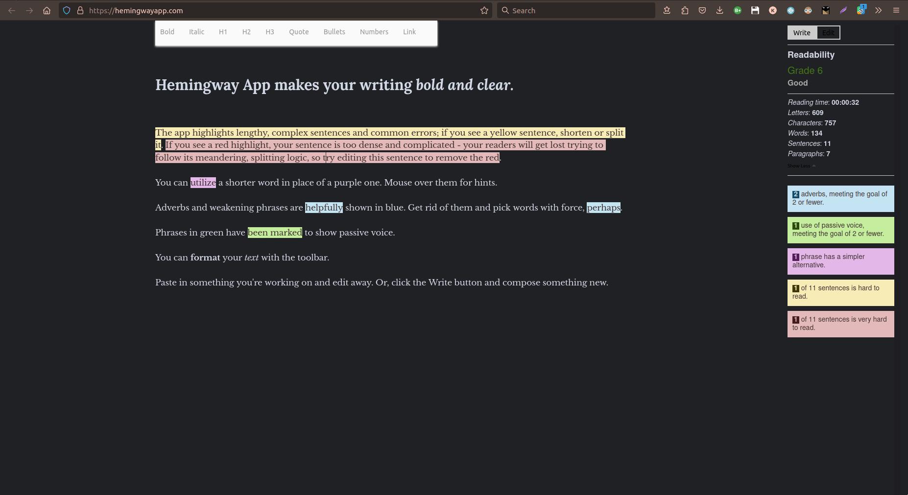This screenshot has width=908, height=495.
Task: Apply Quote formatting from toolbar
Action: pyautogui.click(x=299, y=32)
